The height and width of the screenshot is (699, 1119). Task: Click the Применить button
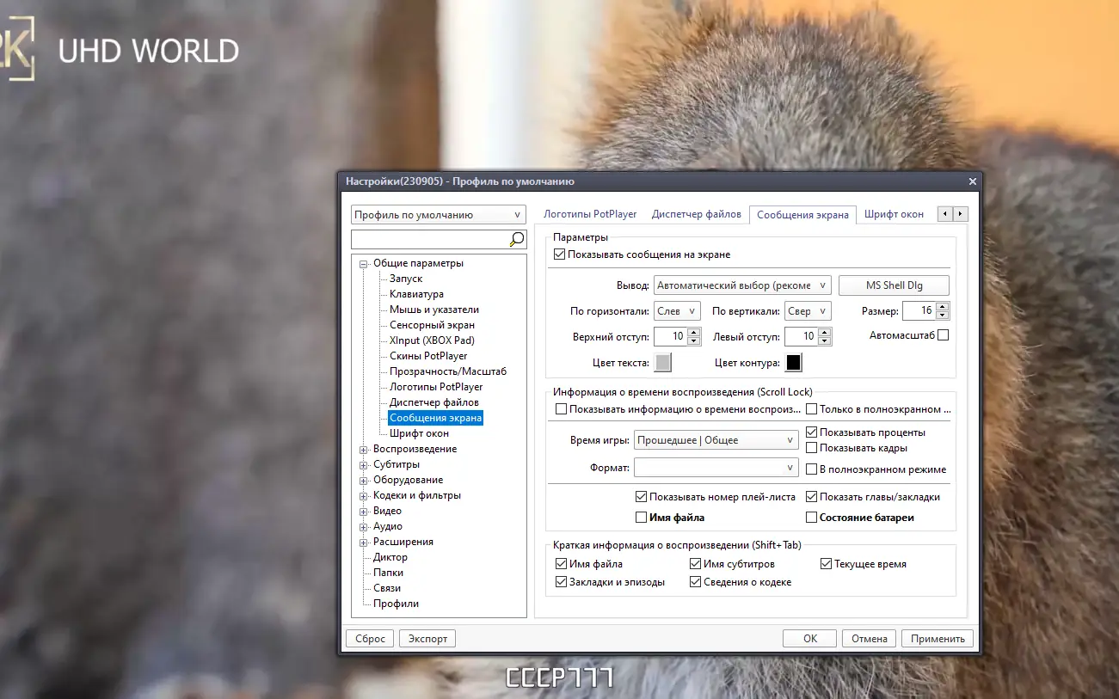coord(938,639)
